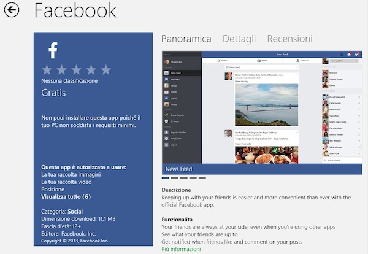Select the fourth rating star

pyautogui.click(x=91, y=70)
